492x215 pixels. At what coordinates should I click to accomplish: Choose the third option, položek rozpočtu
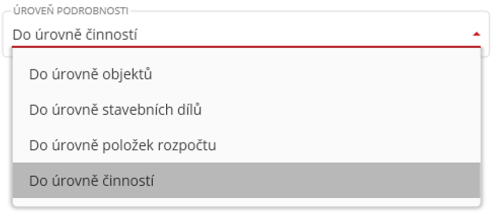(123, 145)
